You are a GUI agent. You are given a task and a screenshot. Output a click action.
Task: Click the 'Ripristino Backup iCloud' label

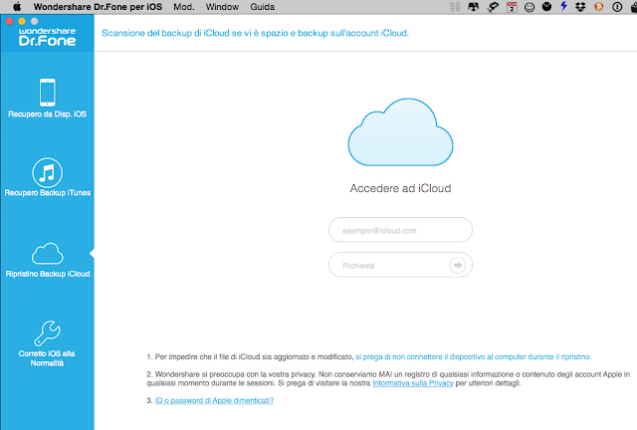point(48,274)
